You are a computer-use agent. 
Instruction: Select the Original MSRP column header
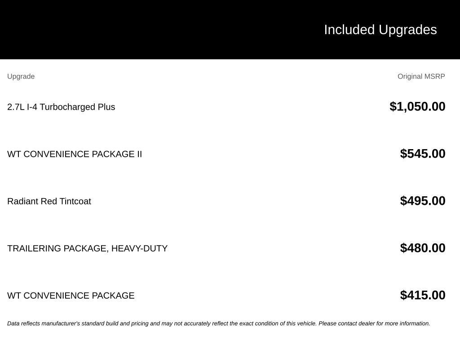[421, 76]
